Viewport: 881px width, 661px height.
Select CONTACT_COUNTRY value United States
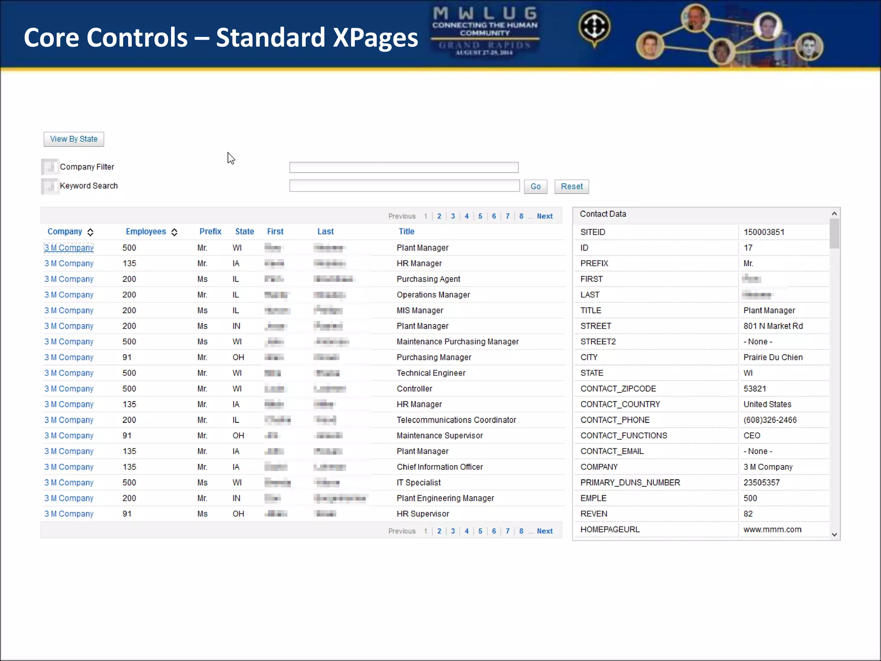click(x=767, y=405)
